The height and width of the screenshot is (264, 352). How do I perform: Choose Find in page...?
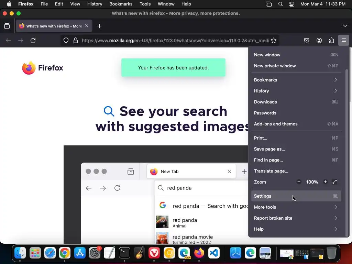[x=296, y=160]
